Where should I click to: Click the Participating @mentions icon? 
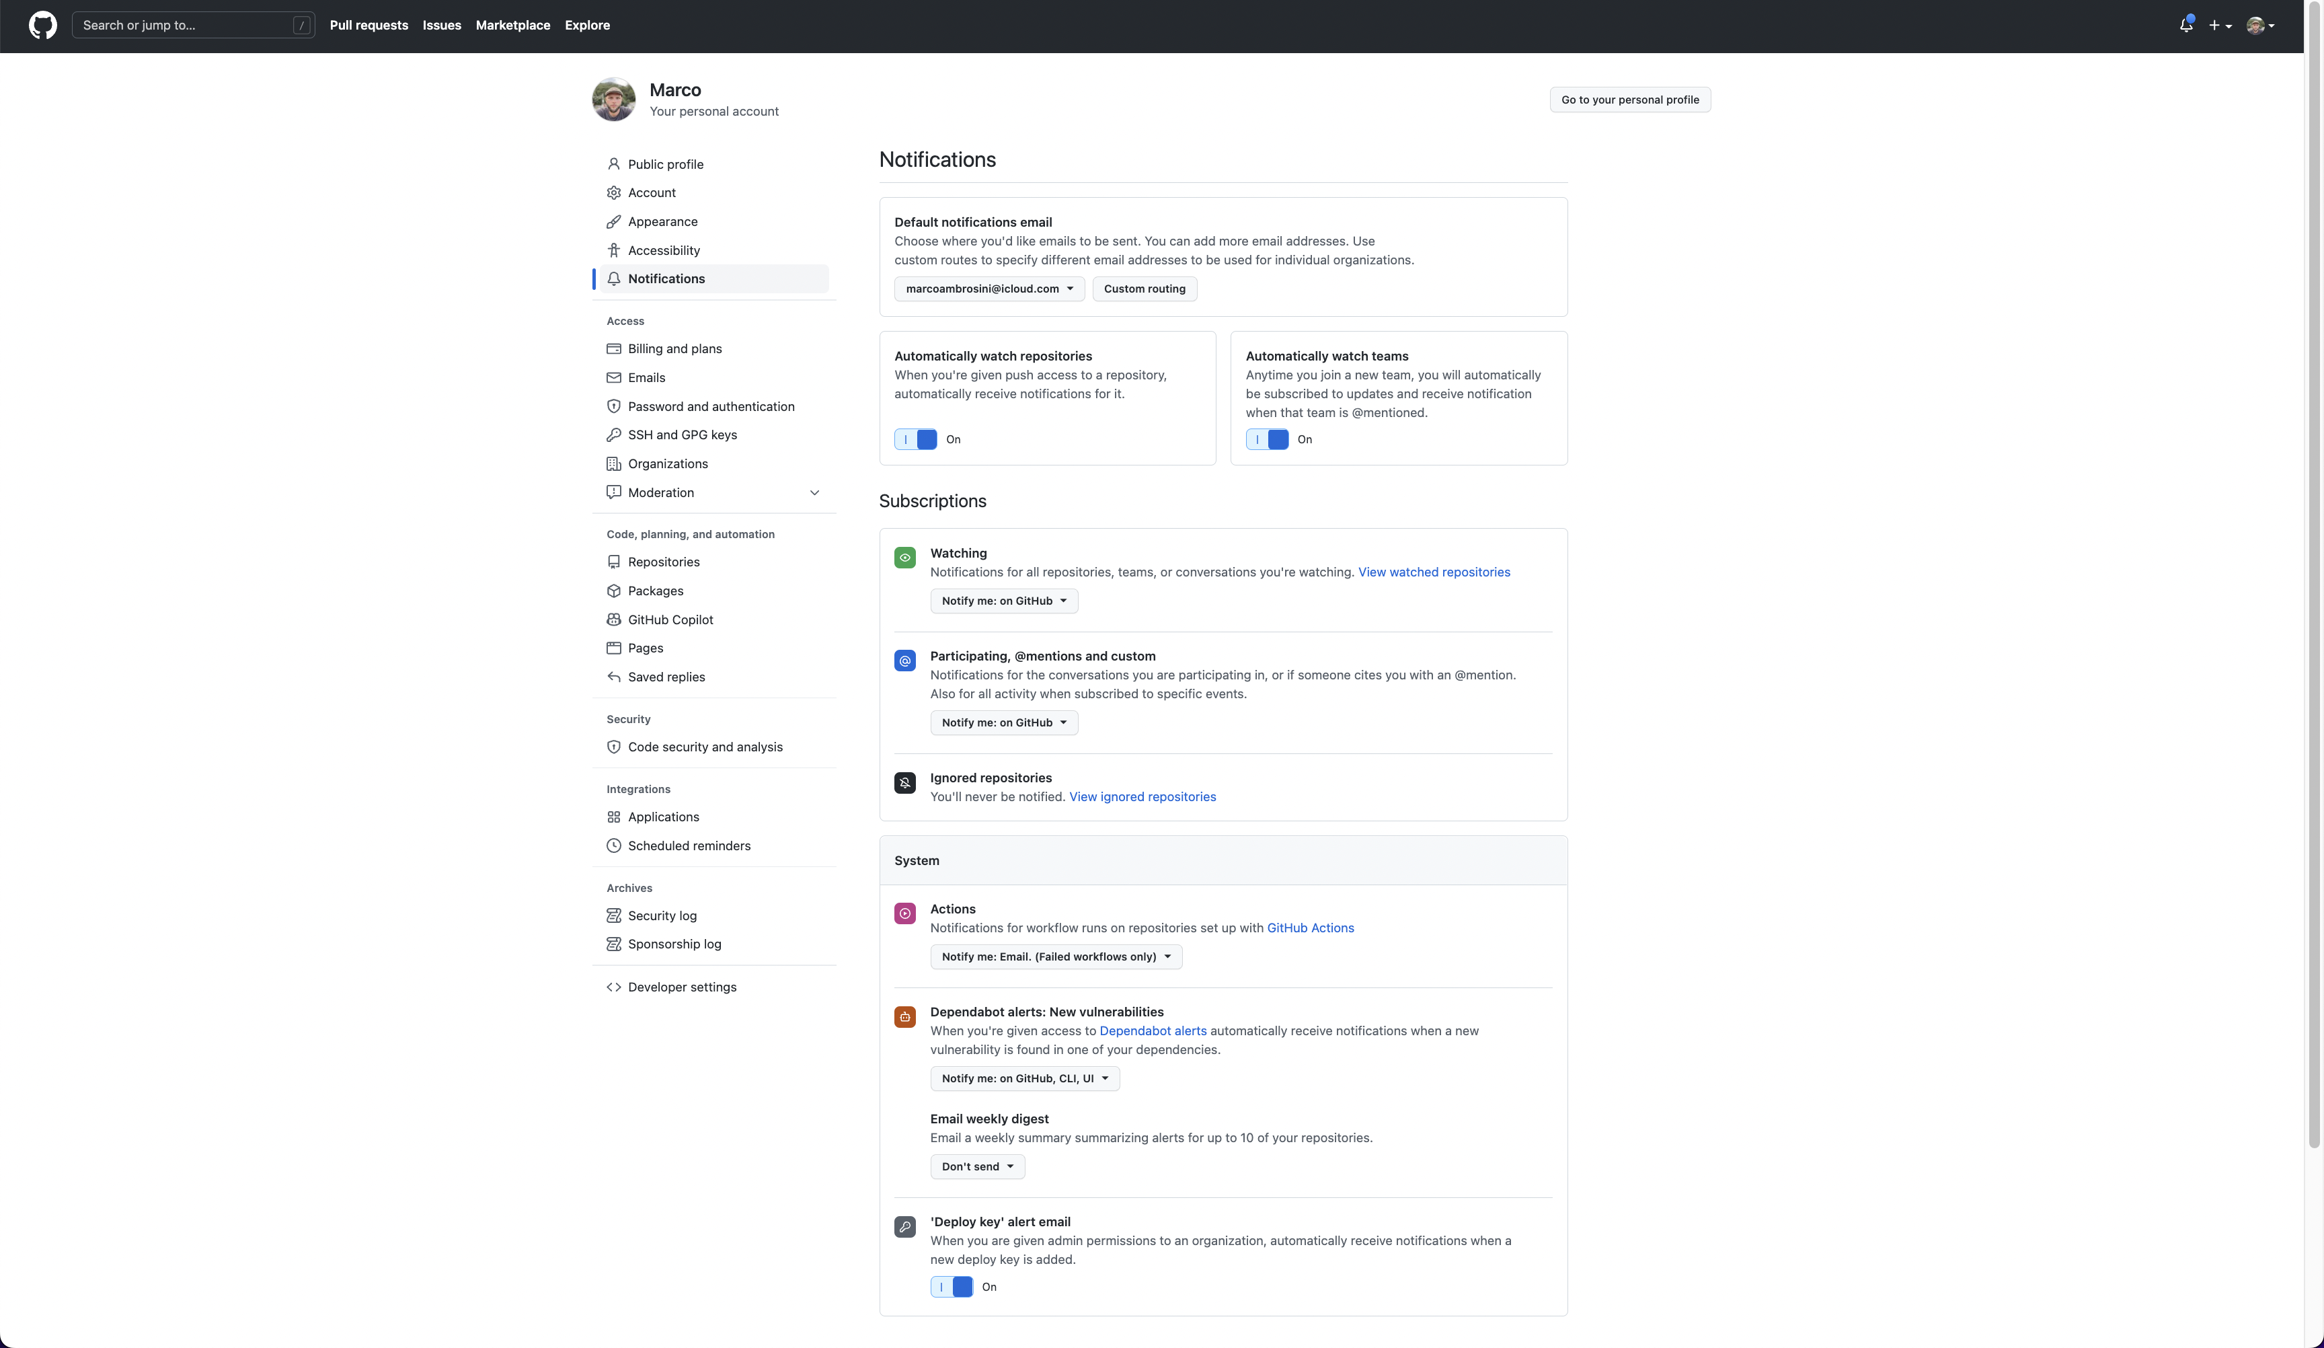pos(904,661)
